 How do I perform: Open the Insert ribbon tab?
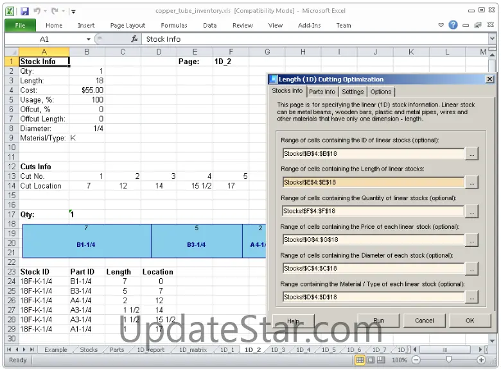(x=86, y=25)
